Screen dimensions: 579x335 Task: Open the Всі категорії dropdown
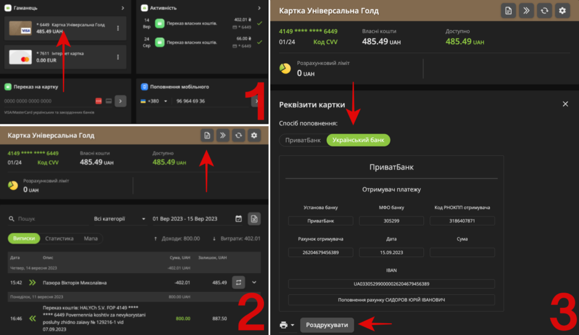119,219
